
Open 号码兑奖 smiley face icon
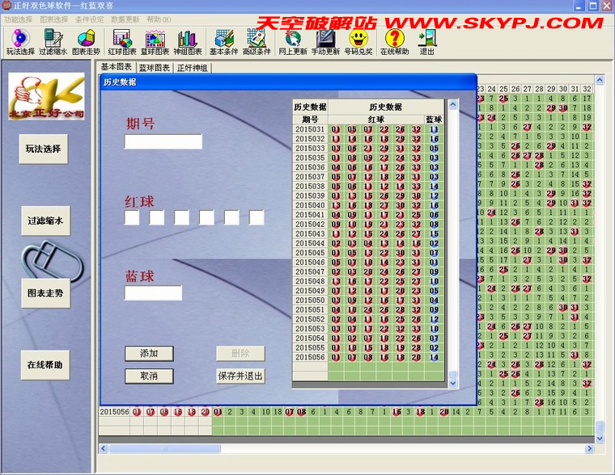pyautogui.click(x=358, y=41)
